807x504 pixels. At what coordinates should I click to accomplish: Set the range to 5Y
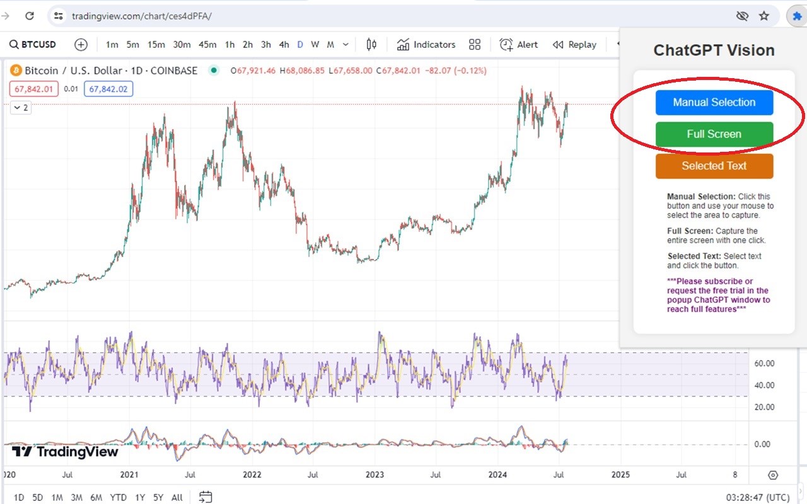(158, 498)
